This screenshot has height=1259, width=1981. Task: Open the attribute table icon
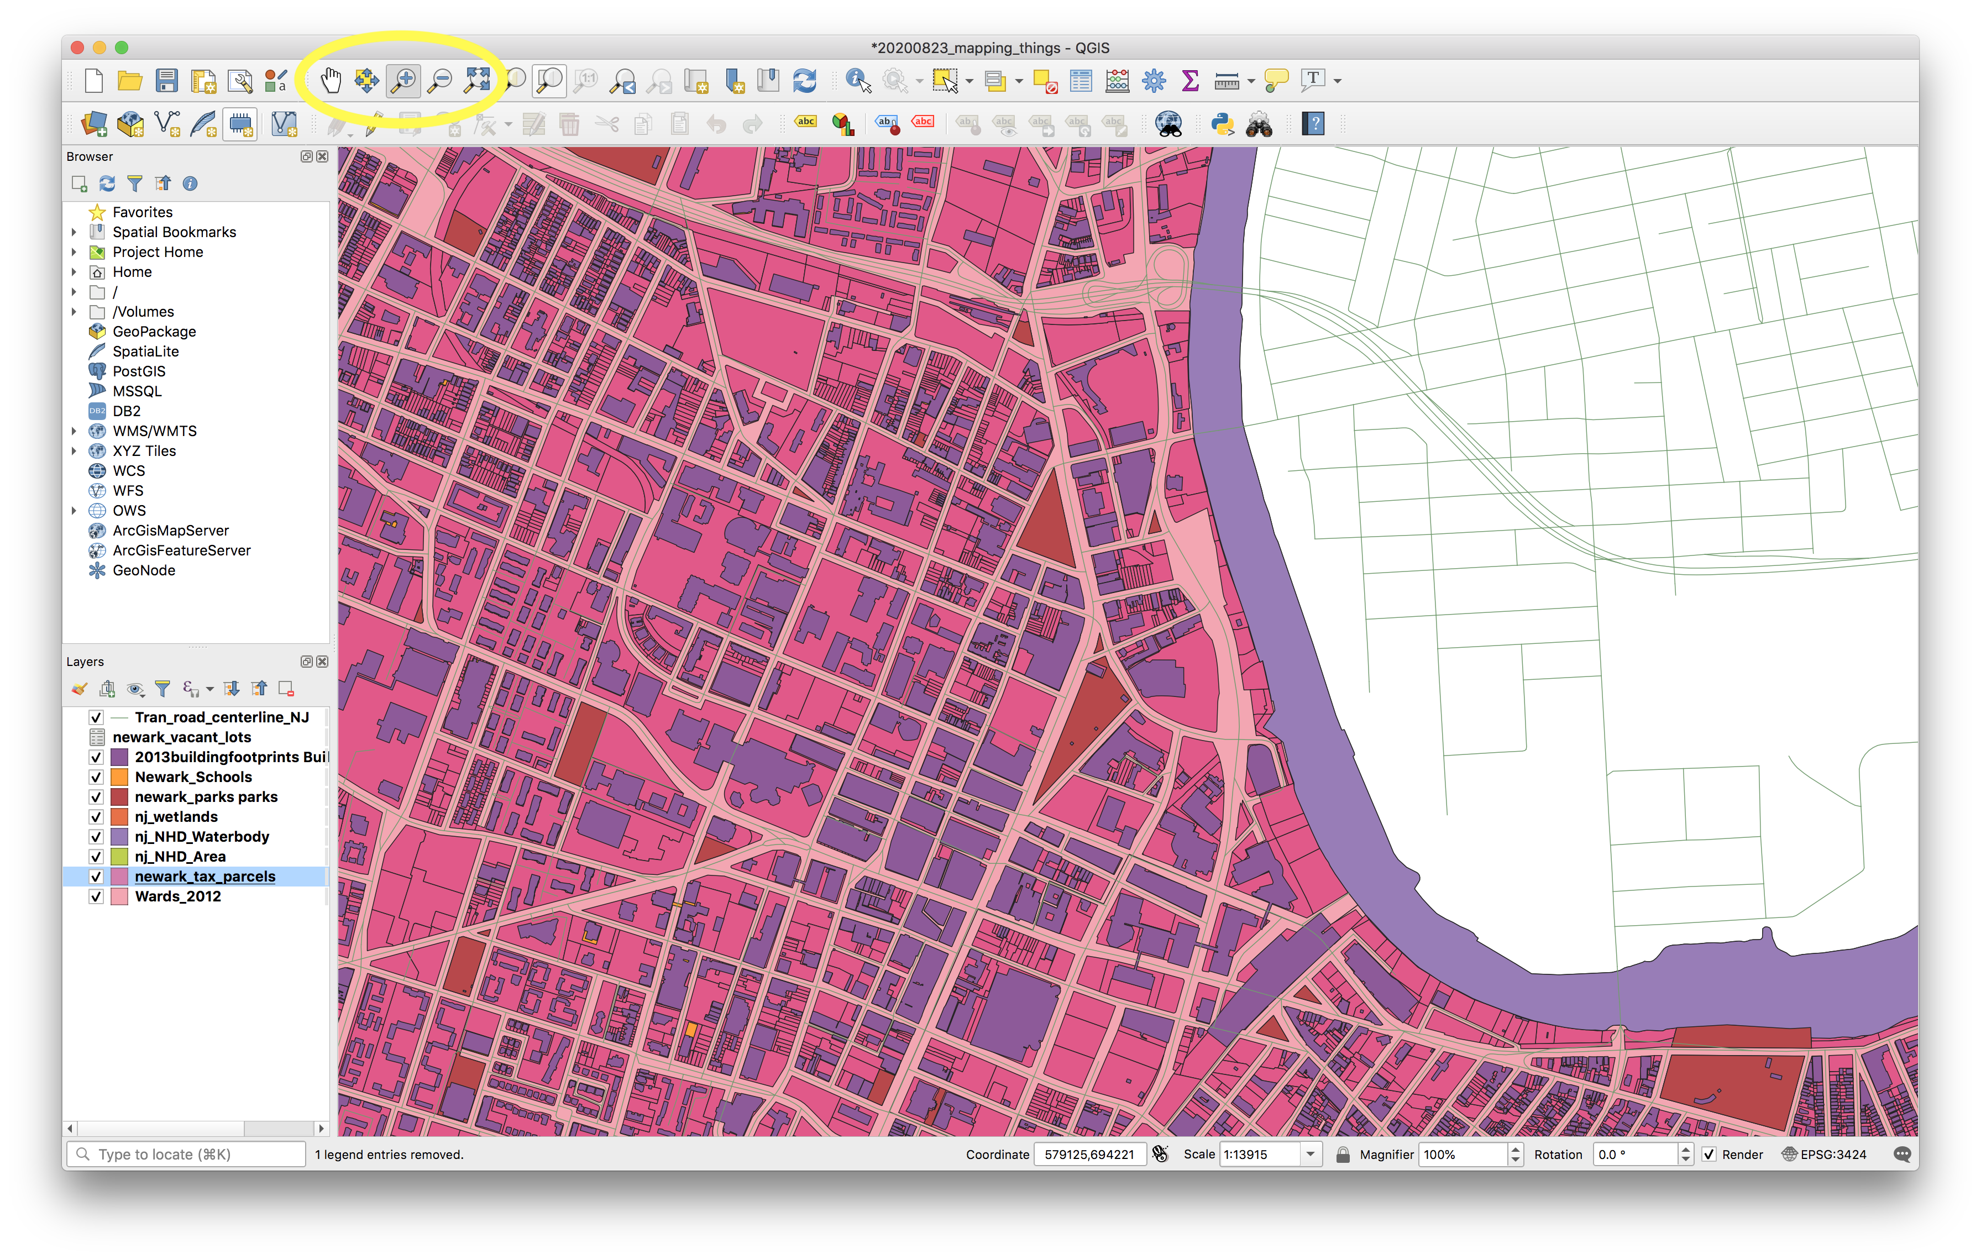[1081, 81]
